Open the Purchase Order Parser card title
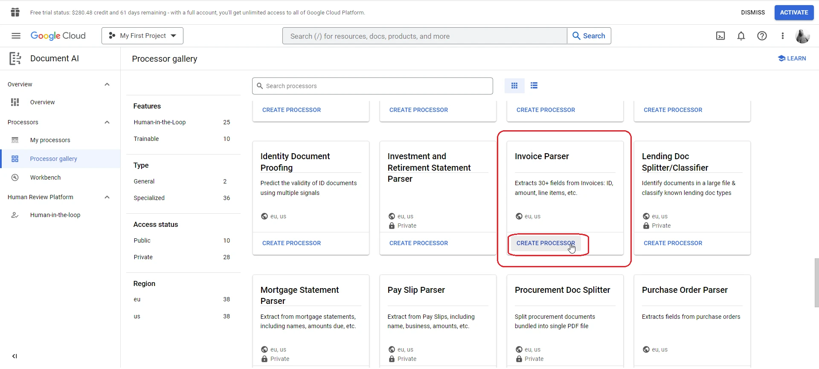Viewport: 819px width, 369px height. click(x=685, y=290)
